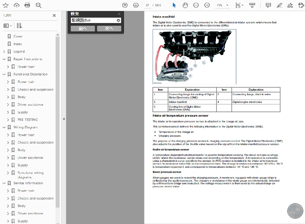305x224 pixels.
Task: Open Power train under Service Information
Action: pyautogui.click(x=26, y=191)
